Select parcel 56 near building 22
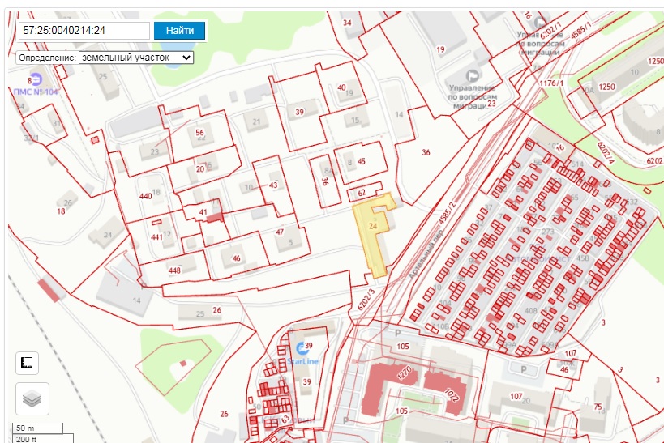Screen dimensions: 664x443 point(199,133)
